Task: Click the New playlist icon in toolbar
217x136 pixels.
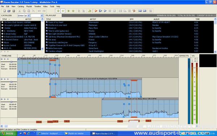Action: (x=4, y=11)
